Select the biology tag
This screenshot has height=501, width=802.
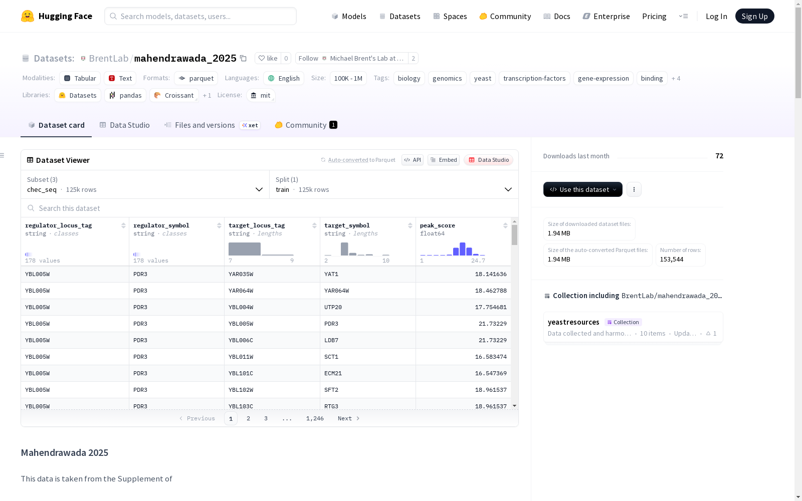(409, 78)
